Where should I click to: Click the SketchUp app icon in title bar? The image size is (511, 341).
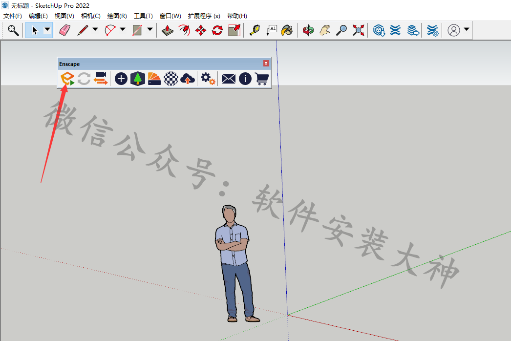pos(4,5)
